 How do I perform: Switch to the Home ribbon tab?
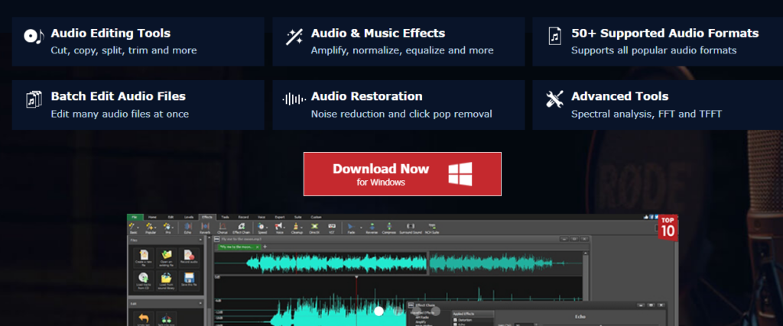tap(152, 217)
